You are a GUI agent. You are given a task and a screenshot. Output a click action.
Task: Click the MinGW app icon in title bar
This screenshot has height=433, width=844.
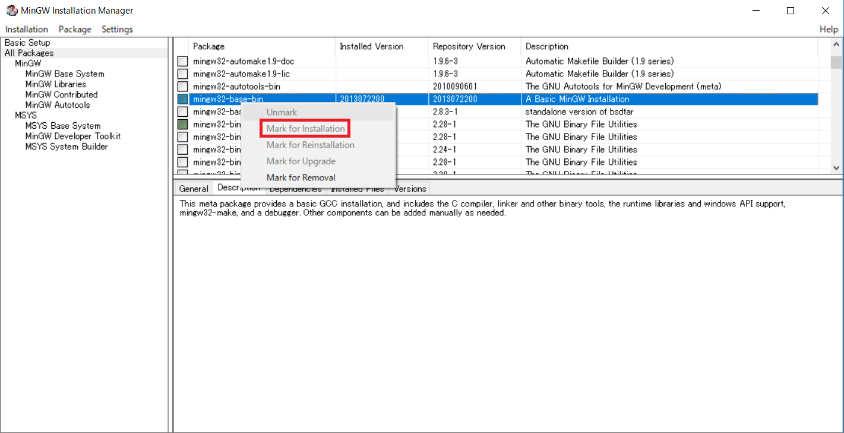point(12,11)
